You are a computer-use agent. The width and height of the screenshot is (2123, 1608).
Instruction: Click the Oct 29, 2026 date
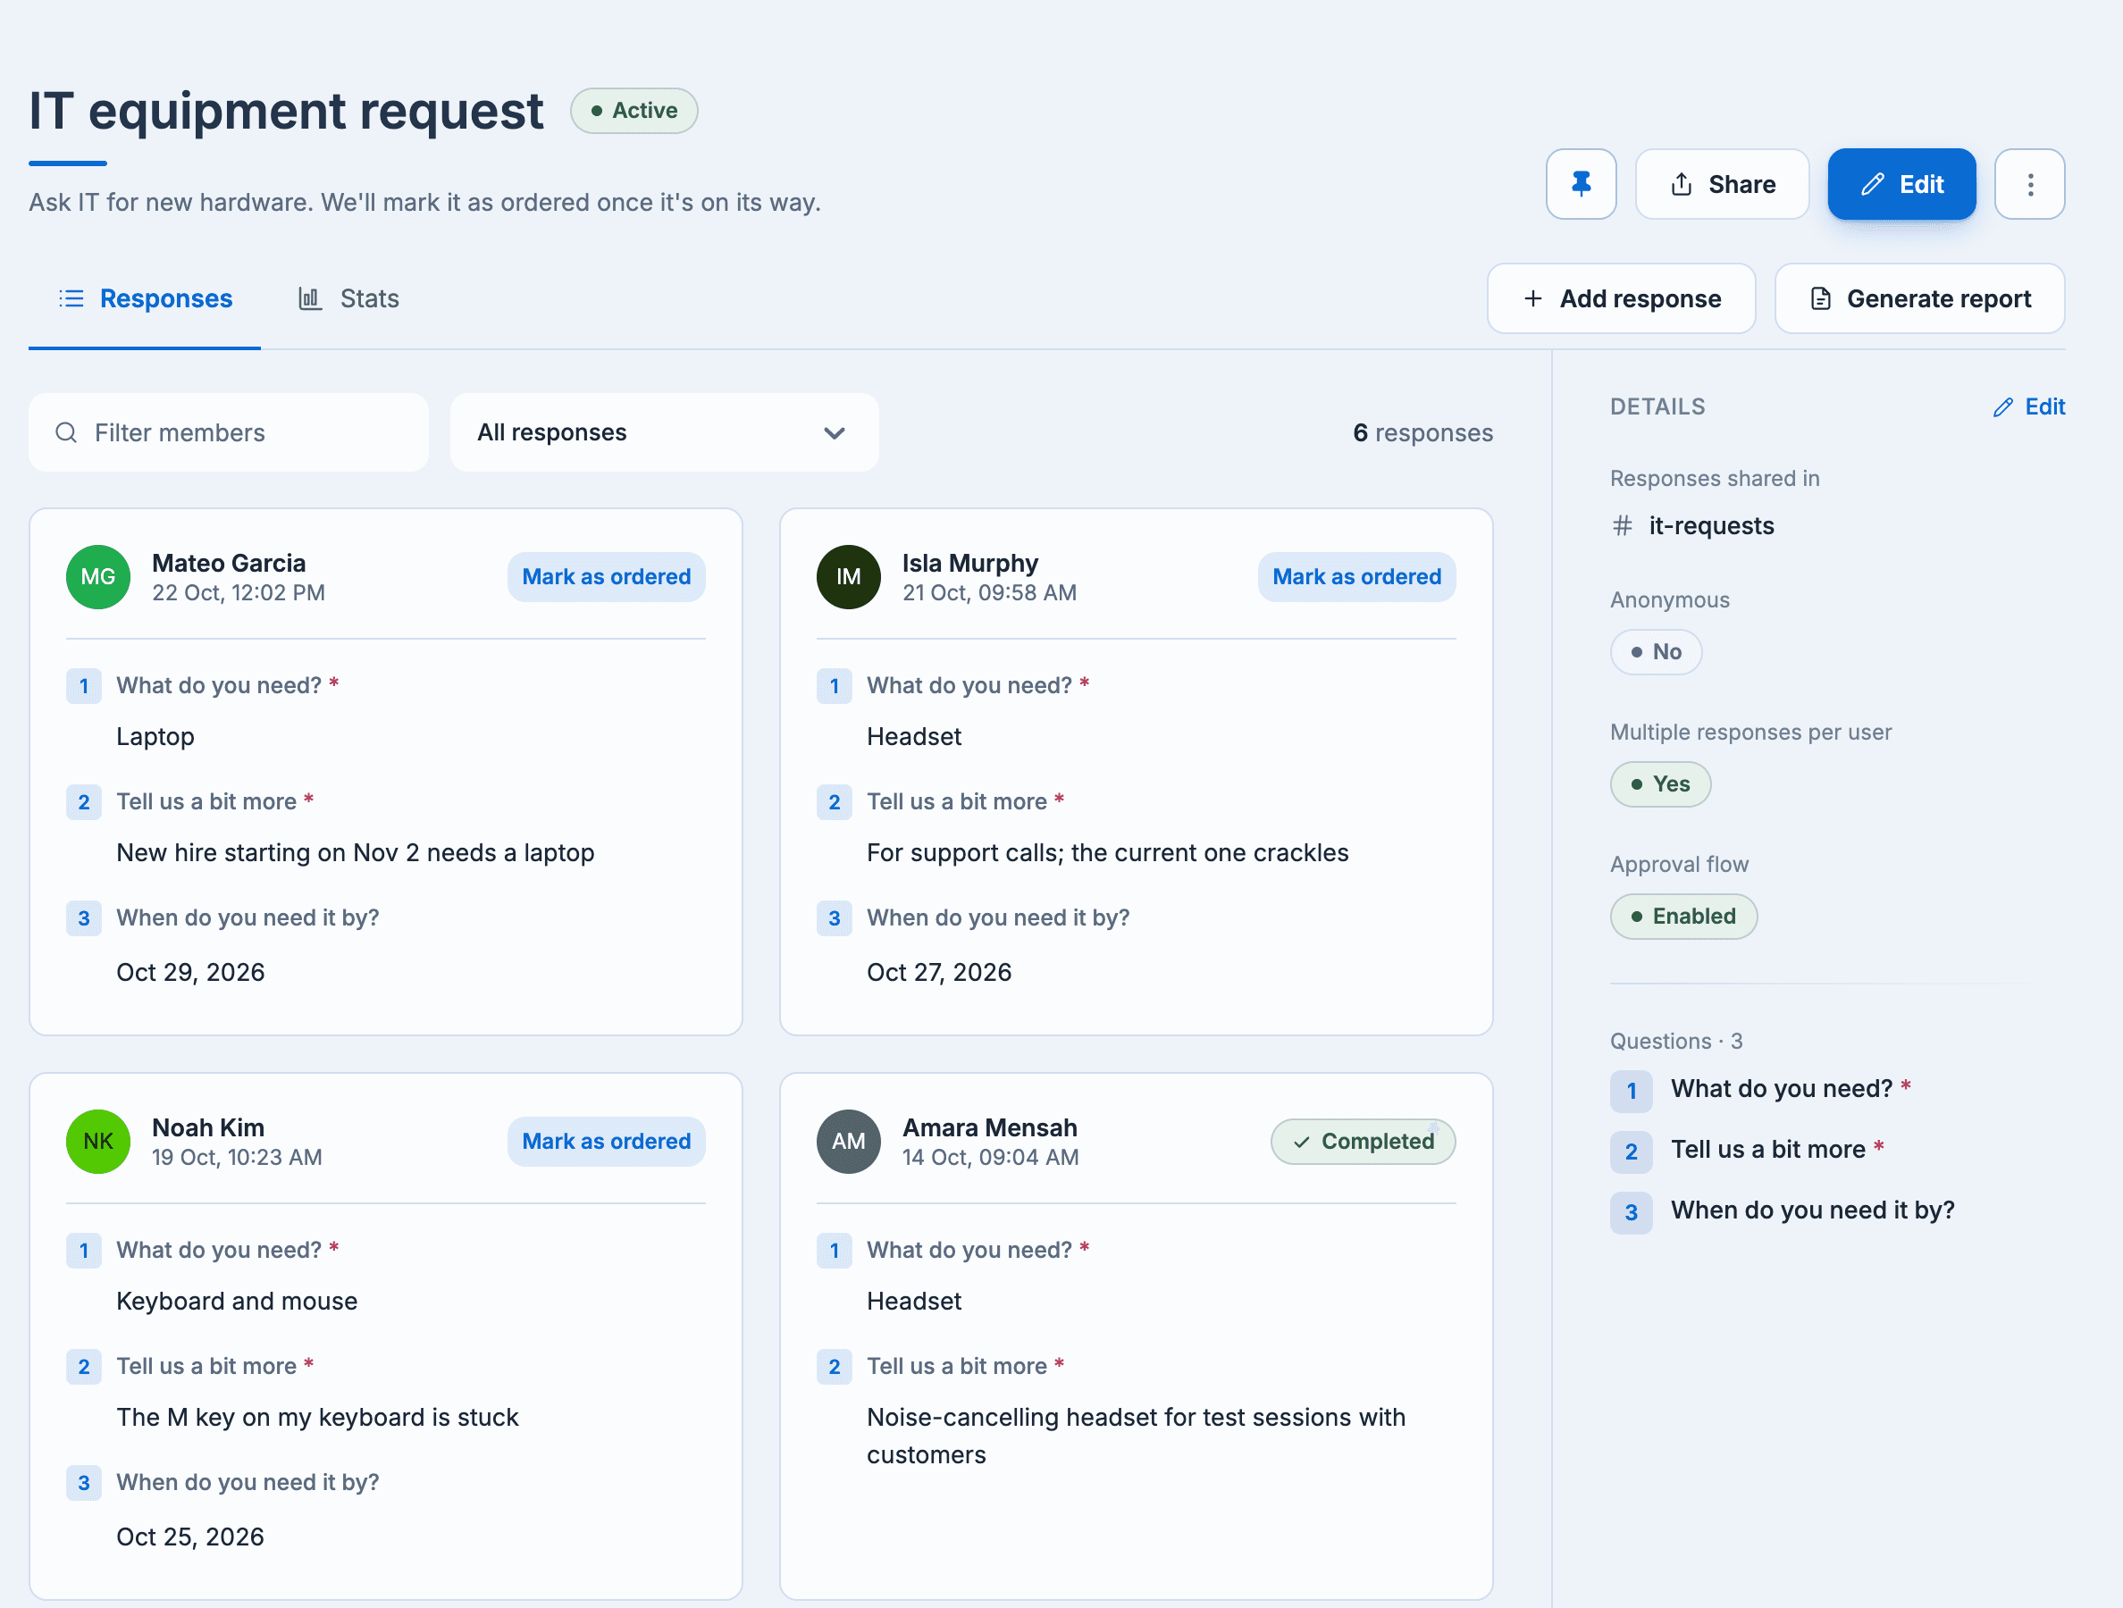click(190, 973)
